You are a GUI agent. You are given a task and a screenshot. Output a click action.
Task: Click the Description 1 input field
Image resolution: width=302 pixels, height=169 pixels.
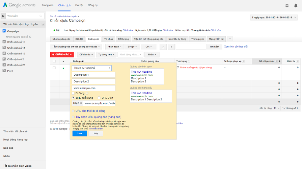(x=93, y=75)
